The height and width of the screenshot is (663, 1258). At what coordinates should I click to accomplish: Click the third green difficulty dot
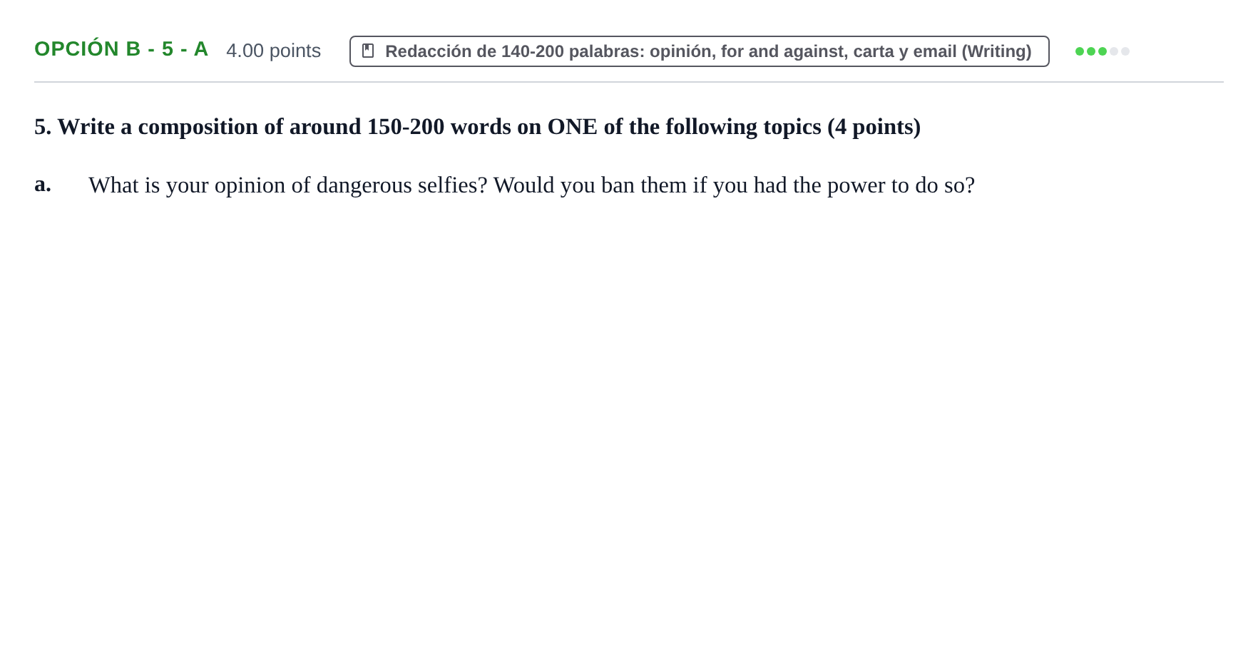pos(1103,51)
